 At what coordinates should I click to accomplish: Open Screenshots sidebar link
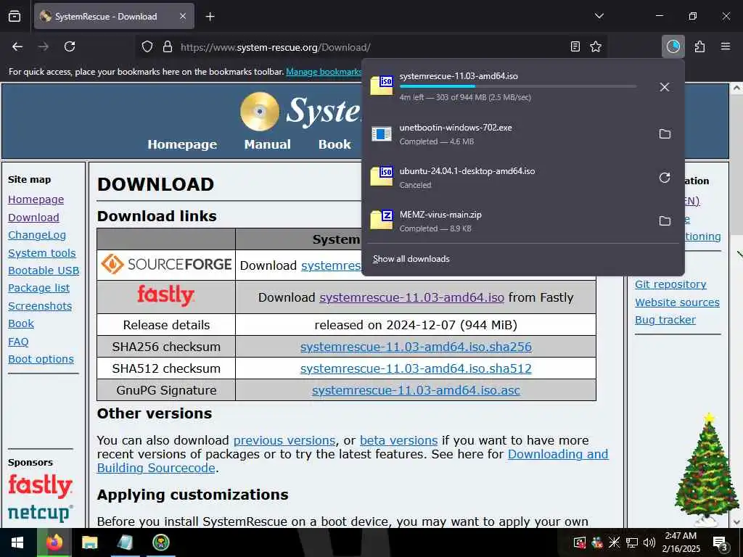(40, 306)
